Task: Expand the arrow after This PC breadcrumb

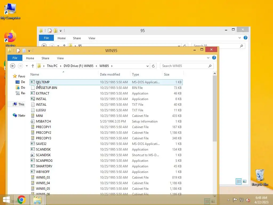Action: [x=61, y=66]
